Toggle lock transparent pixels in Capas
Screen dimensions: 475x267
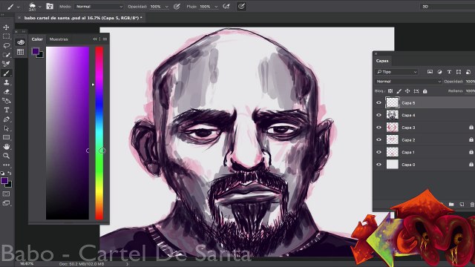pos(390,91)
